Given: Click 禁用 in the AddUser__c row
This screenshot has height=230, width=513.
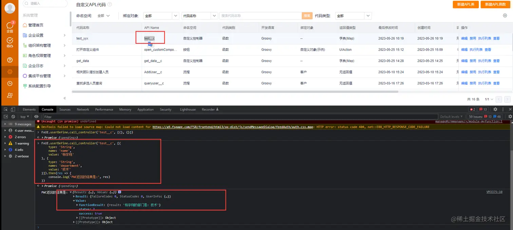Looking at the screenshot, I should pos(473,72).
